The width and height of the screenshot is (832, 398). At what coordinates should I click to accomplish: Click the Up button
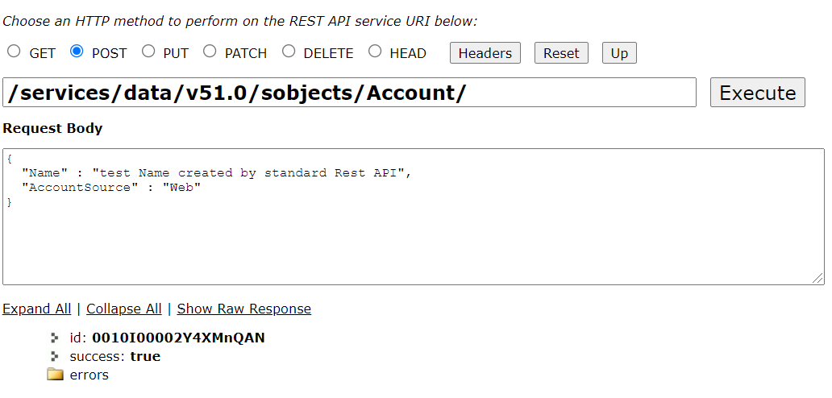click(619, 53)
